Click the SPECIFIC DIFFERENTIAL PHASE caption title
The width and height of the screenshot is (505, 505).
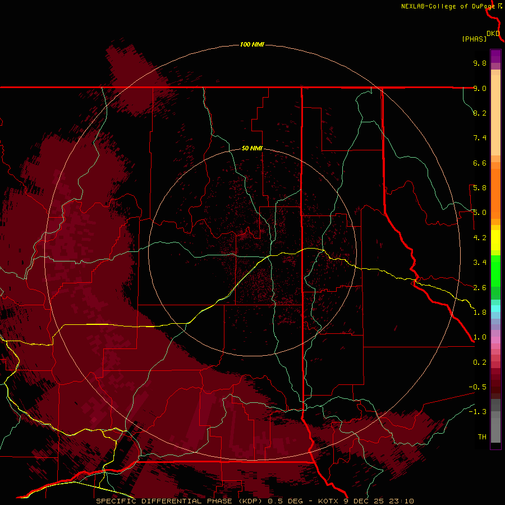pos(164,501)
